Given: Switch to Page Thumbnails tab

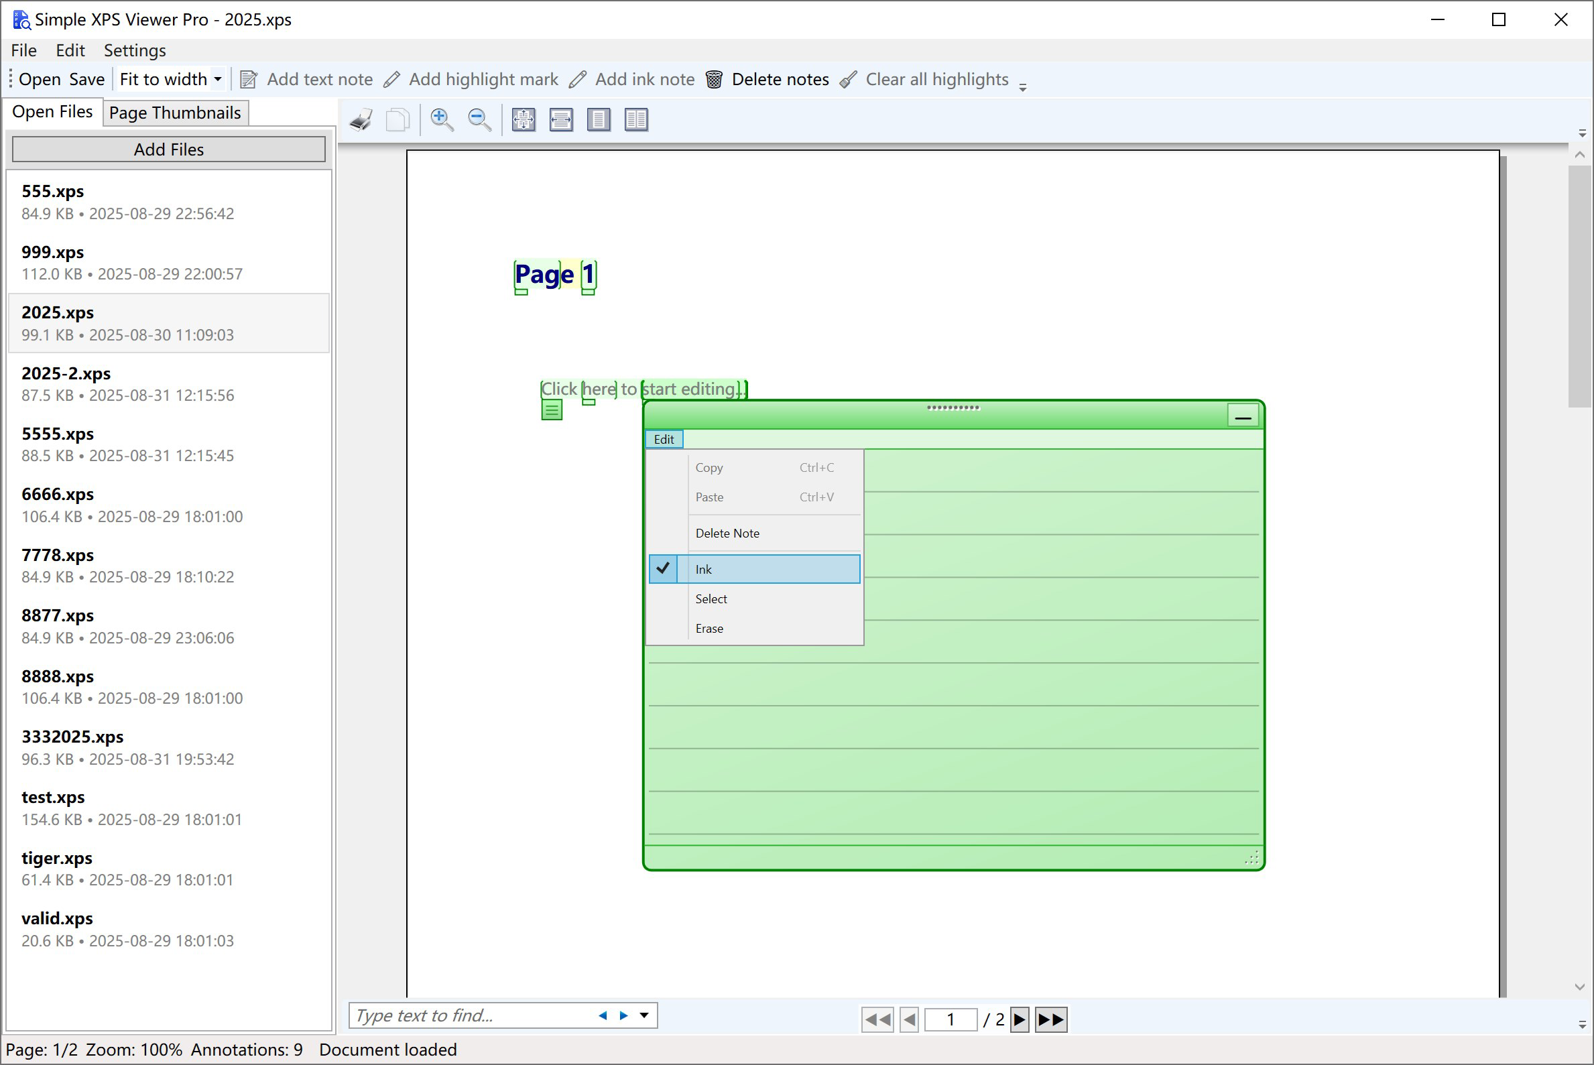Looking at the screenshot, I should coord(175,113).
